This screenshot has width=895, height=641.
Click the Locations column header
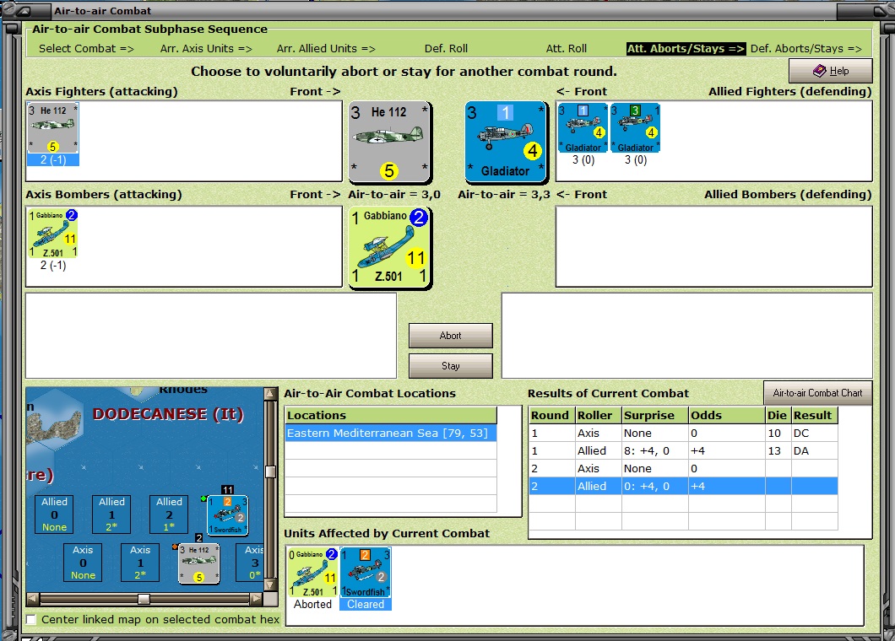(391, 415)
